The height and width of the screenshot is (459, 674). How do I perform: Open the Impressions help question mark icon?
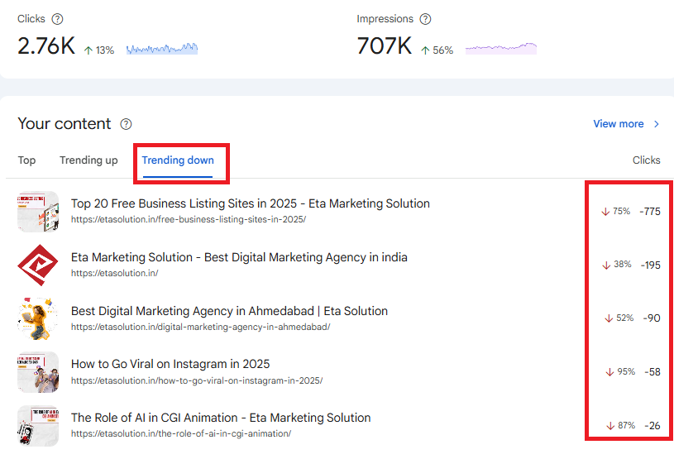tap(425, 19)
